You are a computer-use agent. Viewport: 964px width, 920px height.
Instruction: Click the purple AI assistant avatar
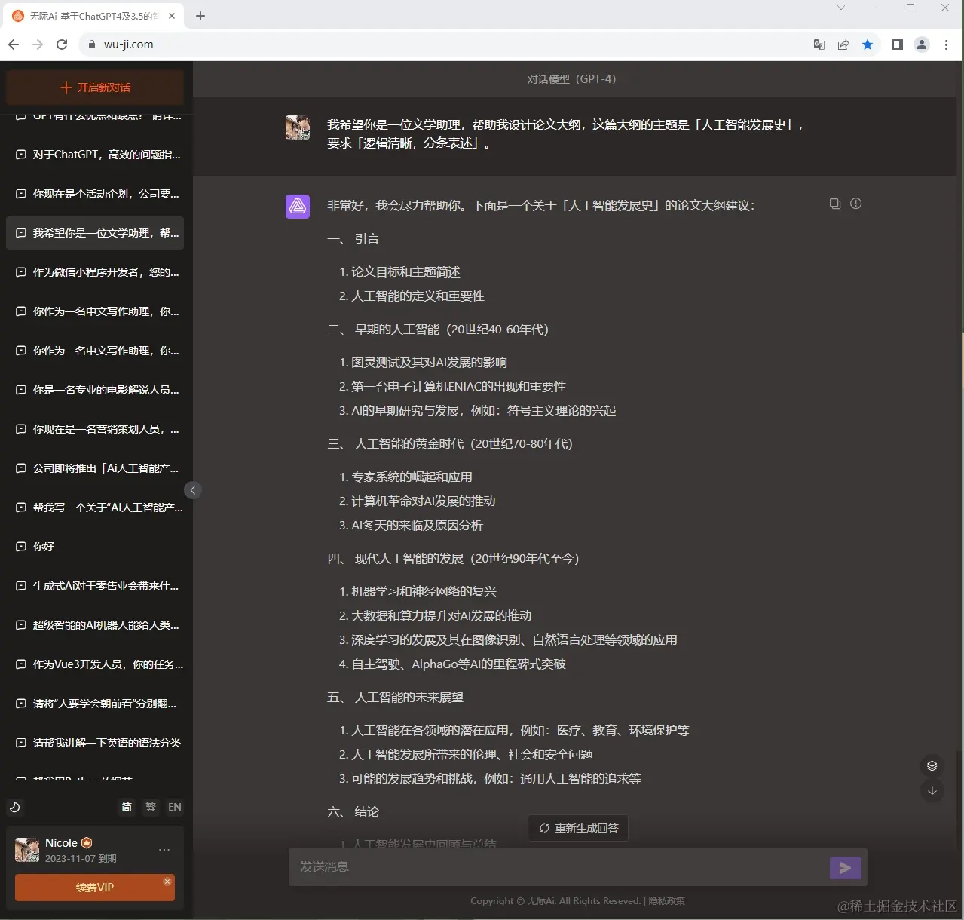(x=298, y=207)
